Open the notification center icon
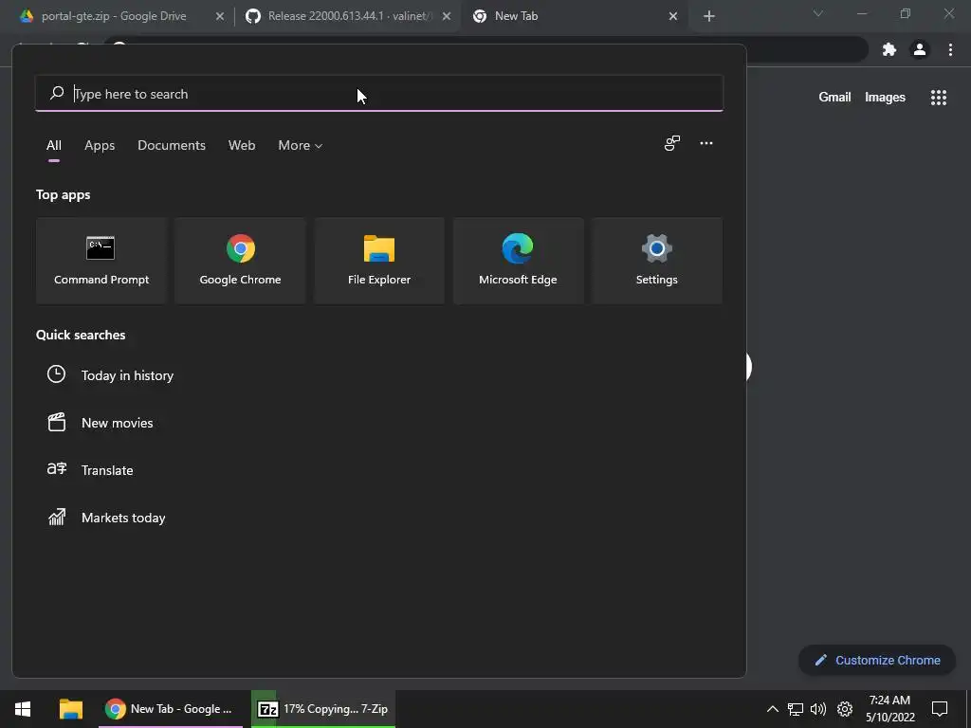 click(x=940, y=709)
